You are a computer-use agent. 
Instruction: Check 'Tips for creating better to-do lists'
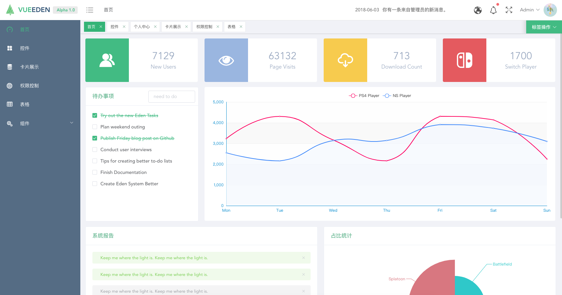pos(95,161)
